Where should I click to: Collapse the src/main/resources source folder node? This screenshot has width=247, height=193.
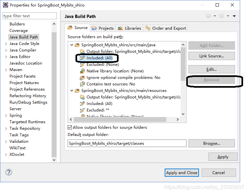pos(72,91)
